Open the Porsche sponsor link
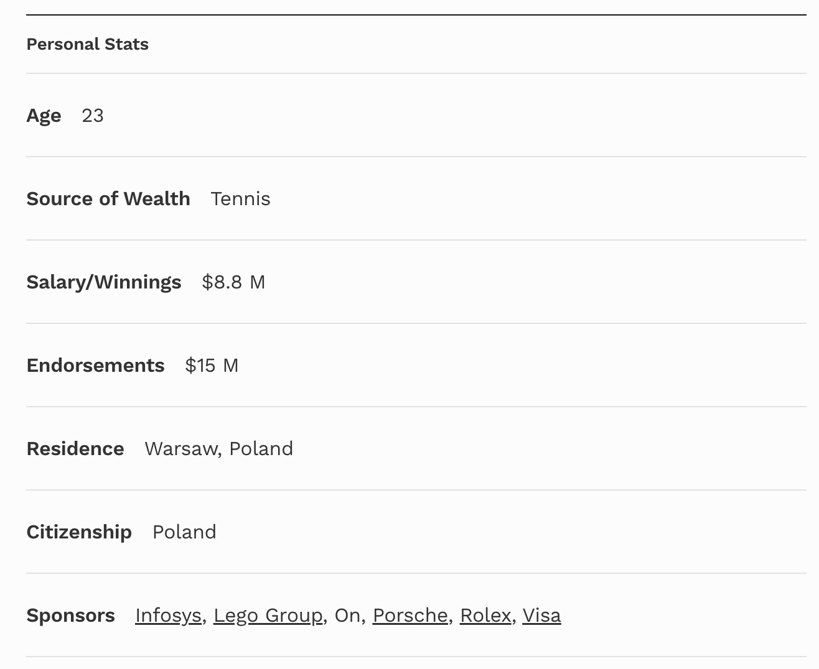This screenshot has height=669, width=819. point(410,616)
